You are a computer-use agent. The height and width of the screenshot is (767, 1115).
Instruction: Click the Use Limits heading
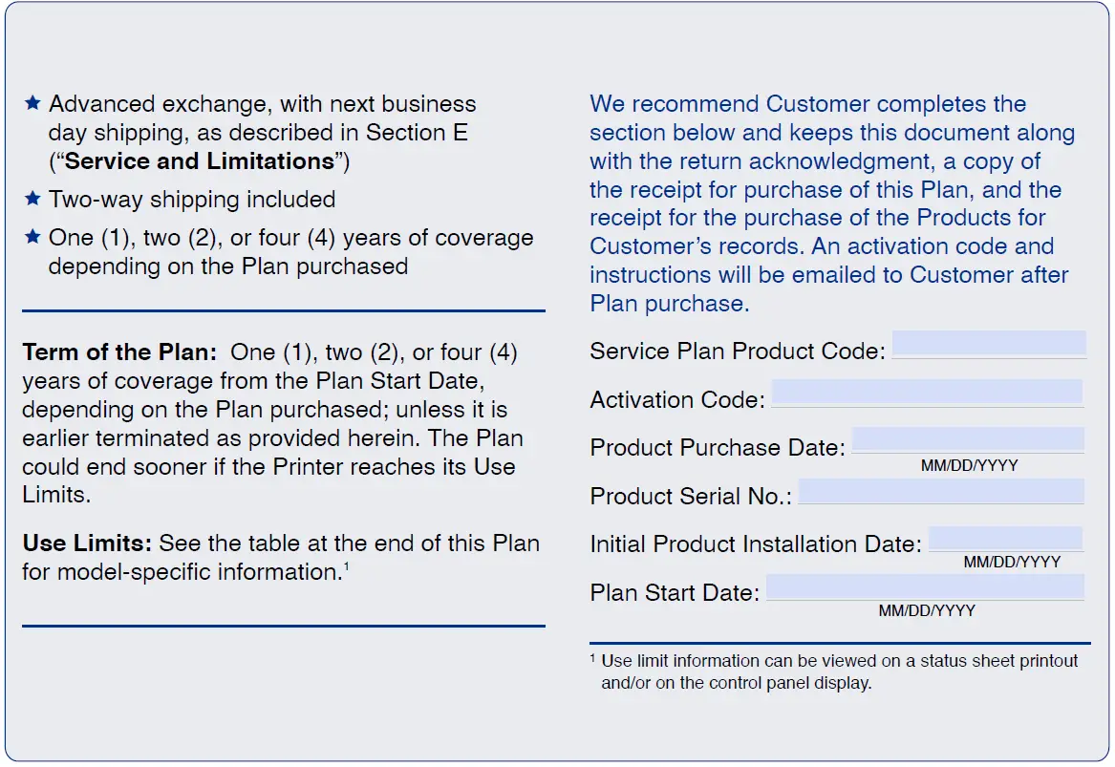pyautogui.click(x=87, y=543)
